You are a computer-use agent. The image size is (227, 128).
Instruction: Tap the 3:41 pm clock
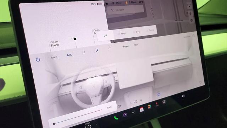click(132, 2)
